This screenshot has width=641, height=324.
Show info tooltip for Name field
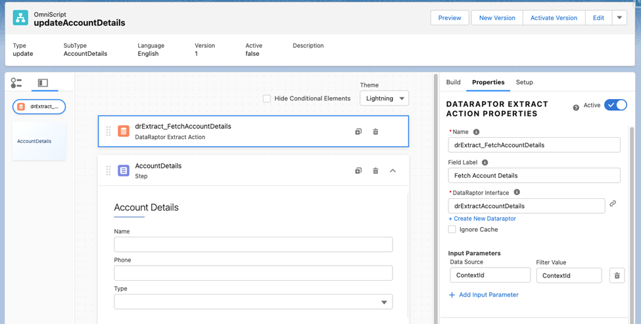476,132
